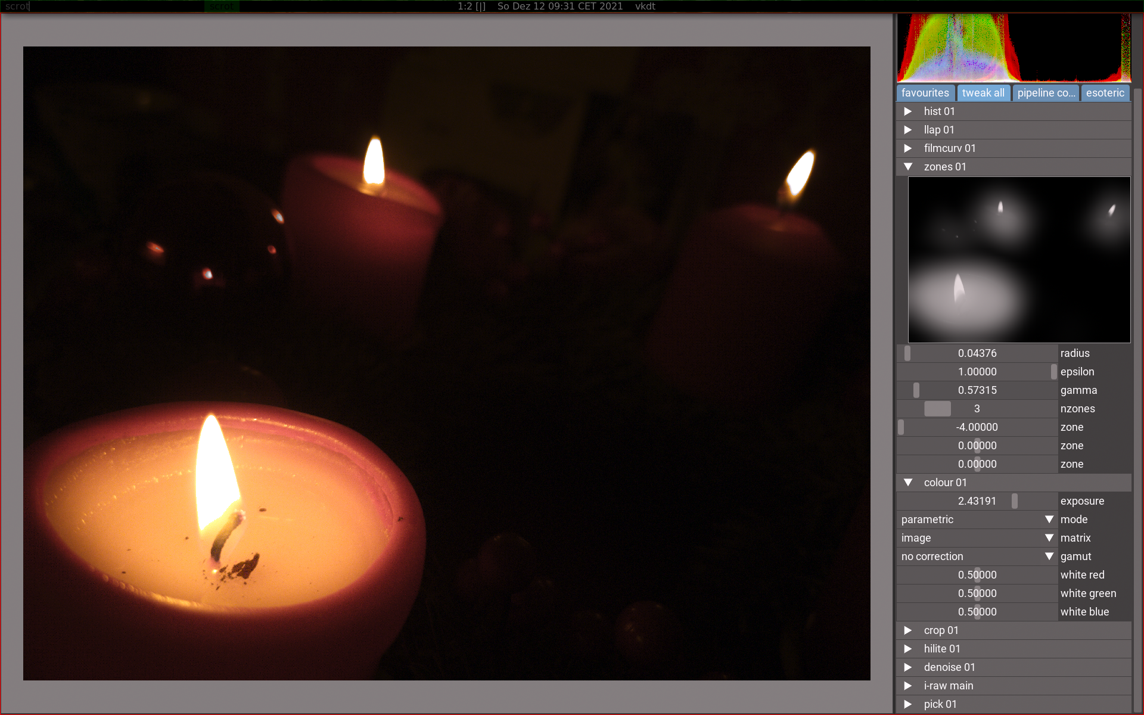
Task: Click the gamma slider in zones module
Action: (x=977, y=390)
